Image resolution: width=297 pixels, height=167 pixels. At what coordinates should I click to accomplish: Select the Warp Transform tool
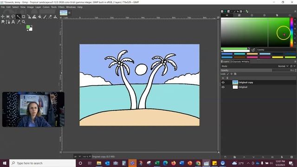[34, 17]
